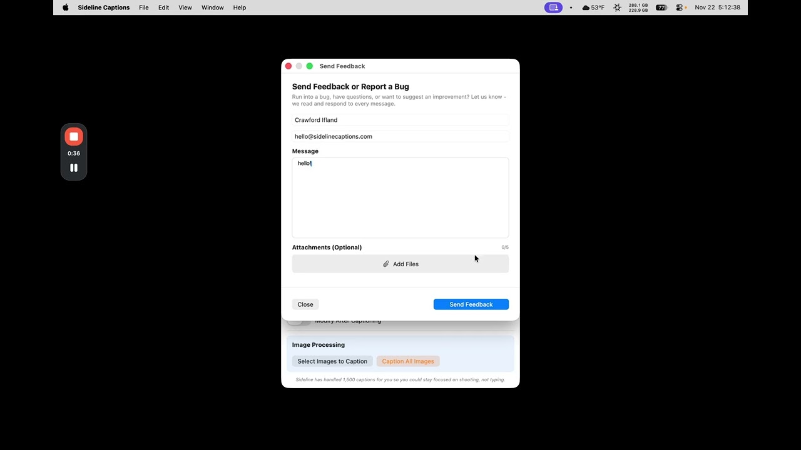Viewport: 801px width, 450px height.
Task: Click Send Feedback button
Action: tap(471, 304)
